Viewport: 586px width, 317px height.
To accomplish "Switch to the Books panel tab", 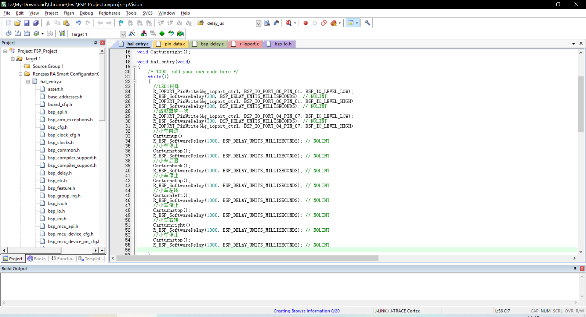I will point(36,258).
